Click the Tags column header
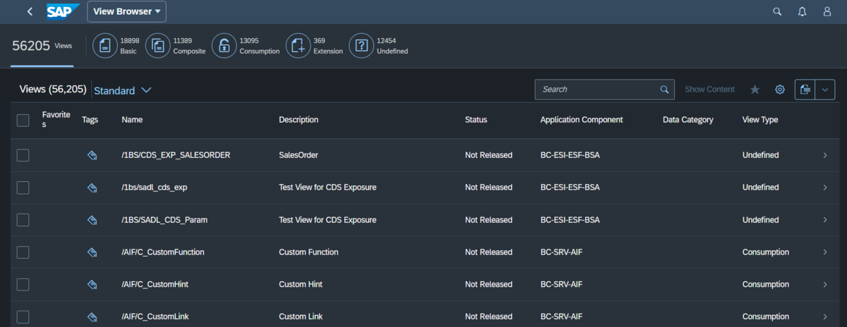This screenshot has height=327, width=847. (x=90, y=120)
